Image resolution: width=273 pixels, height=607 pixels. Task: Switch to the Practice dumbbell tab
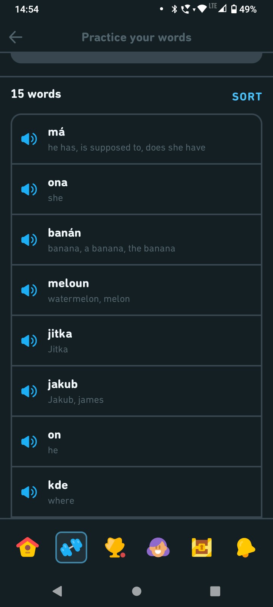click(x=71, y=547)
